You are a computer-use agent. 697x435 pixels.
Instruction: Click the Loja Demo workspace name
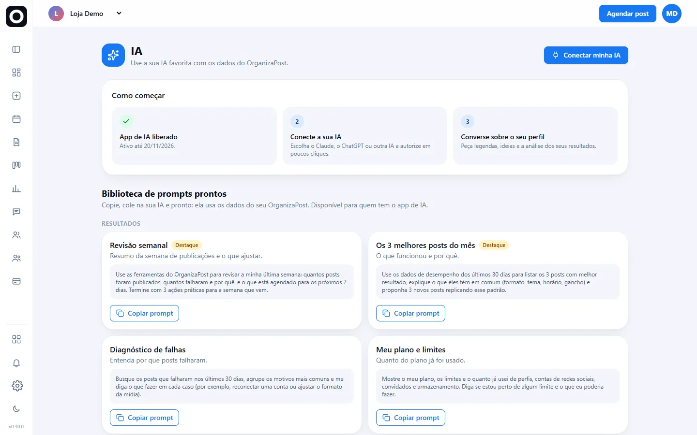(x=87, y=14)
